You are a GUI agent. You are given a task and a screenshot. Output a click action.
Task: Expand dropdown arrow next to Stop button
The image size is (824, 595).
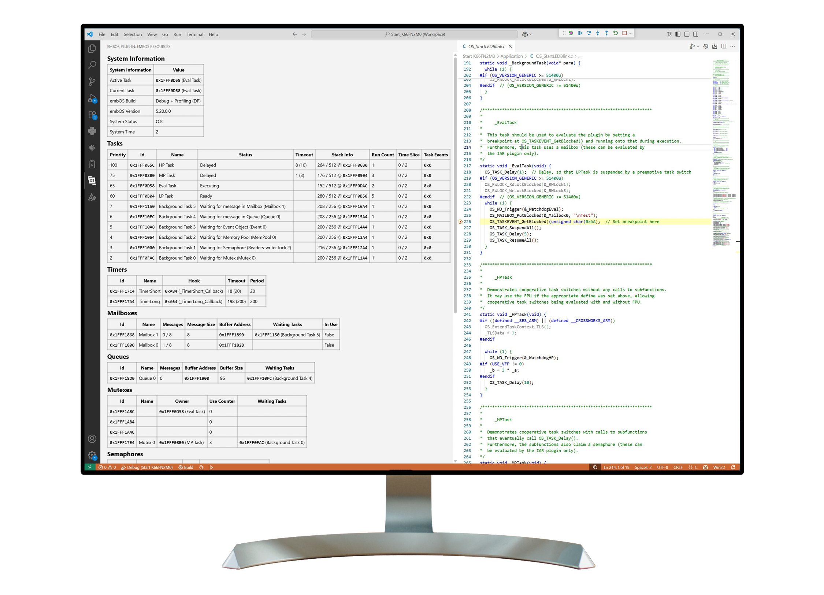pyautogui.click(x=630, y=33)
